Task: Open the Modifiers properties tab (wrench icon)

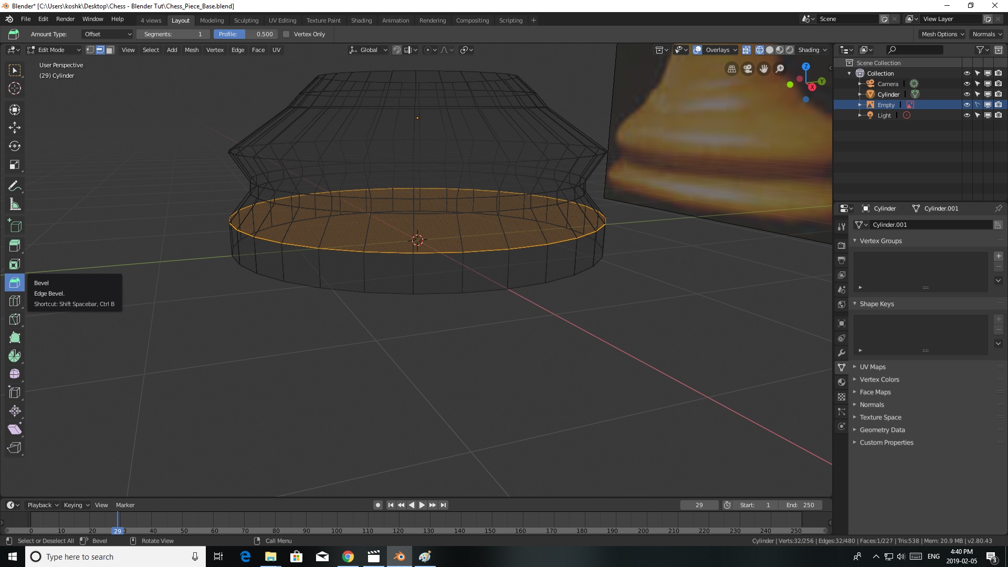Action: coord(842,353)
